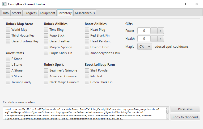203x129 pixels.
Task: Enable Shell Powder farm boost
Action: click(87, 70)
